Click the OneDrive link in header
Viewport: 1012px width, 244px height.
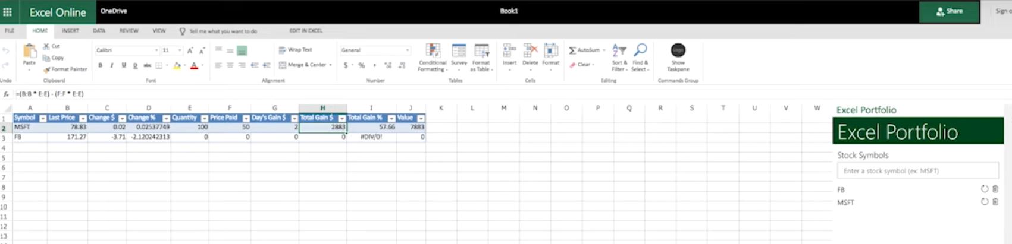(114, 11)
